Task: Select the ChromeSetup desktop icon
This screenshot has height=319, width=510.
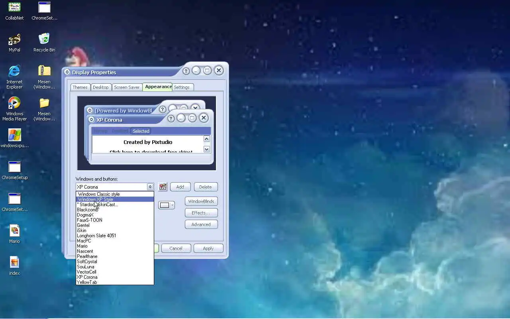Action: [x=14, y=171]
